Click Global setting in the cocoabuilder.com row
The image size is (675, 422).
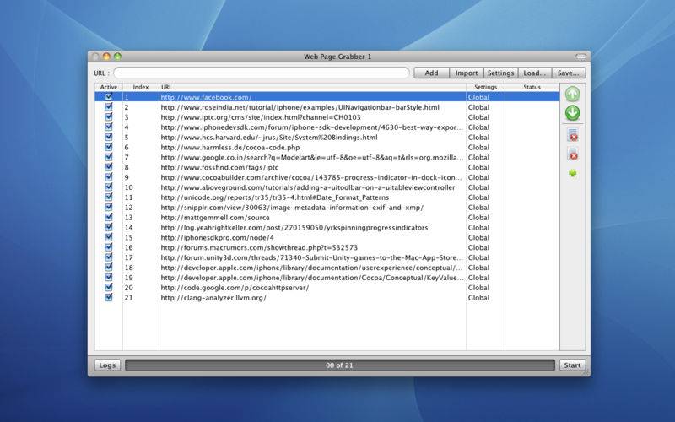[x=478, y=177]
